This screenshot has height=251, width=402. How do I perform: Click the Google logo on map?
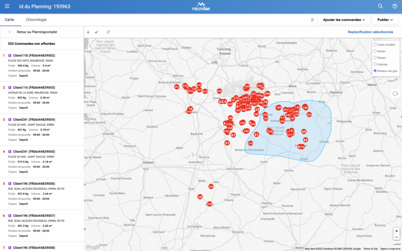(93, 247)
